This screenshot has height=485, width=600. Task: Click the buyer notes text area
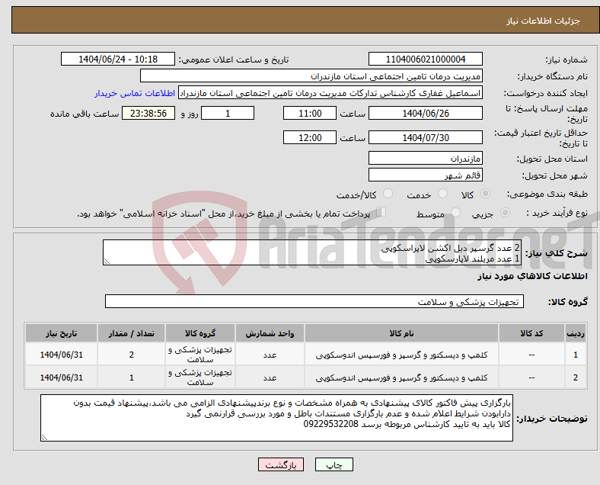tap(276, 418)
